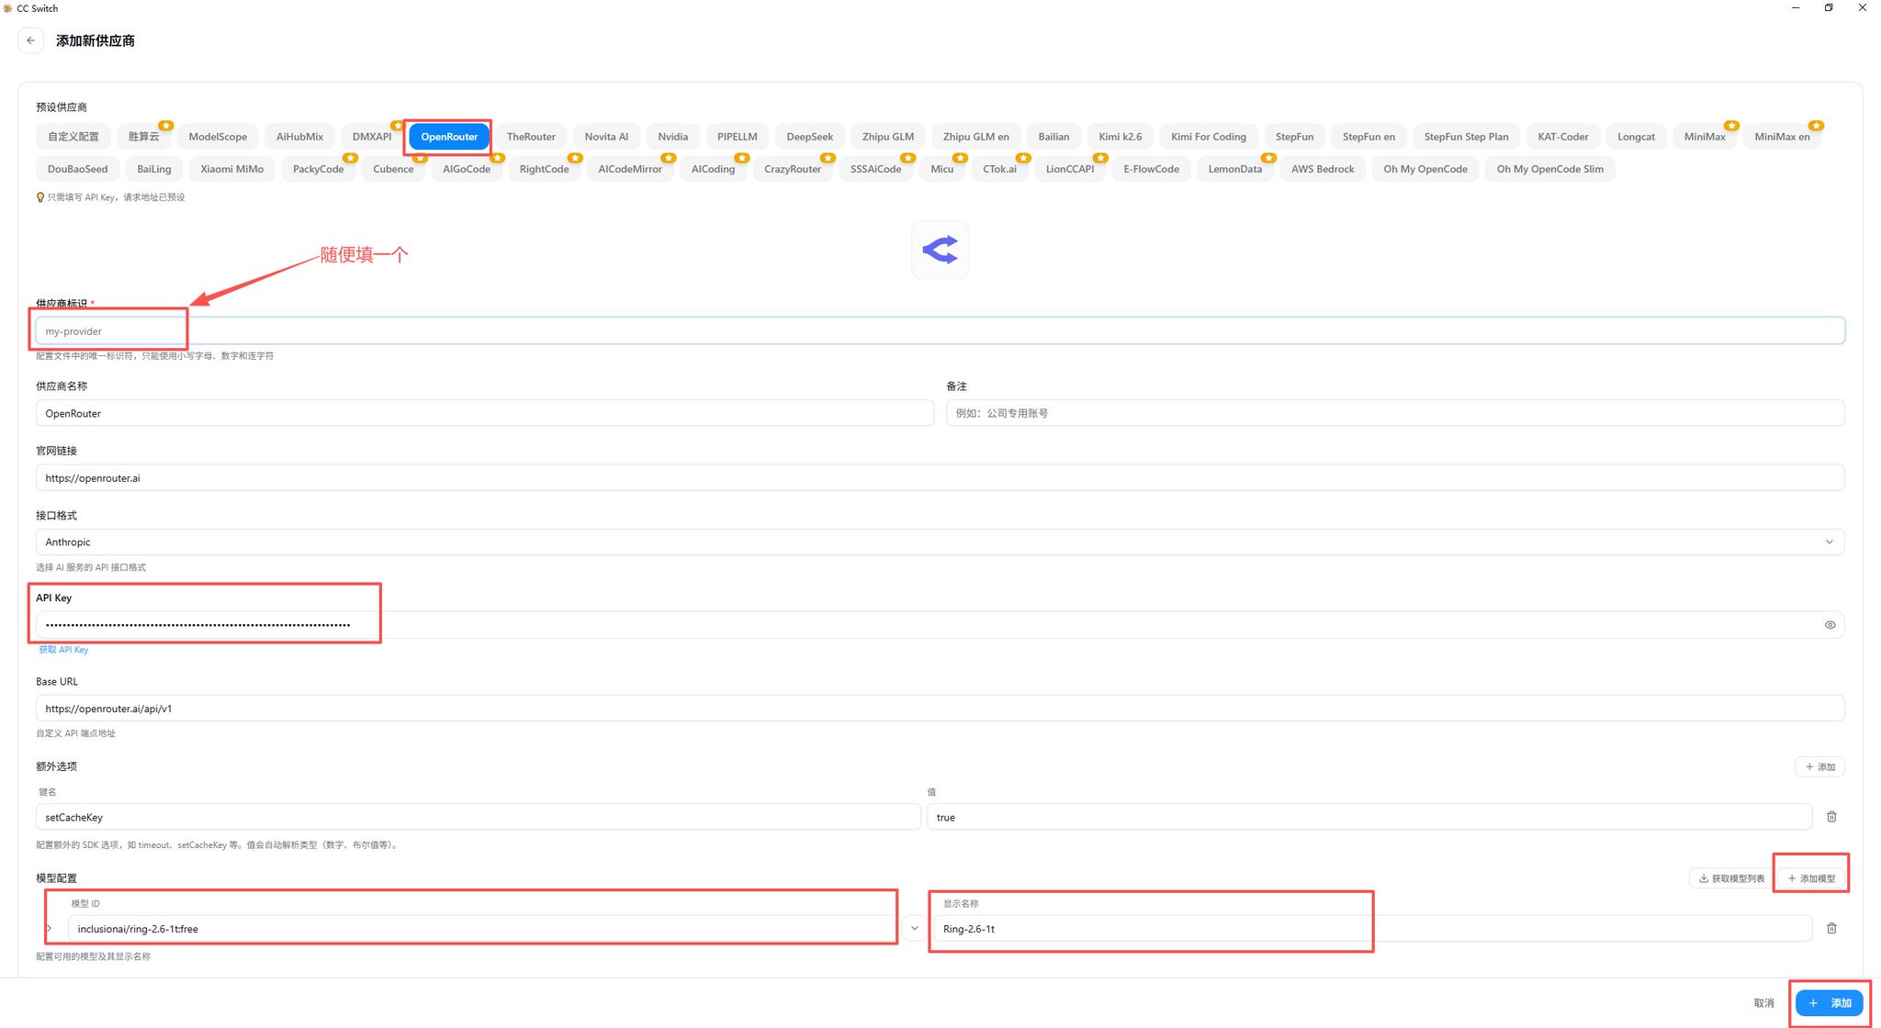The height and width of the screenshot is (1028, 1881).
Task: Expand the model ID suggestions chevron
Action: (x=914, y=929)
